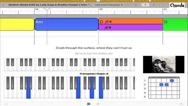Tap finger 1 dot on guitar diagram
Viewport: 188px width, 106px height.
coord(172,80)
